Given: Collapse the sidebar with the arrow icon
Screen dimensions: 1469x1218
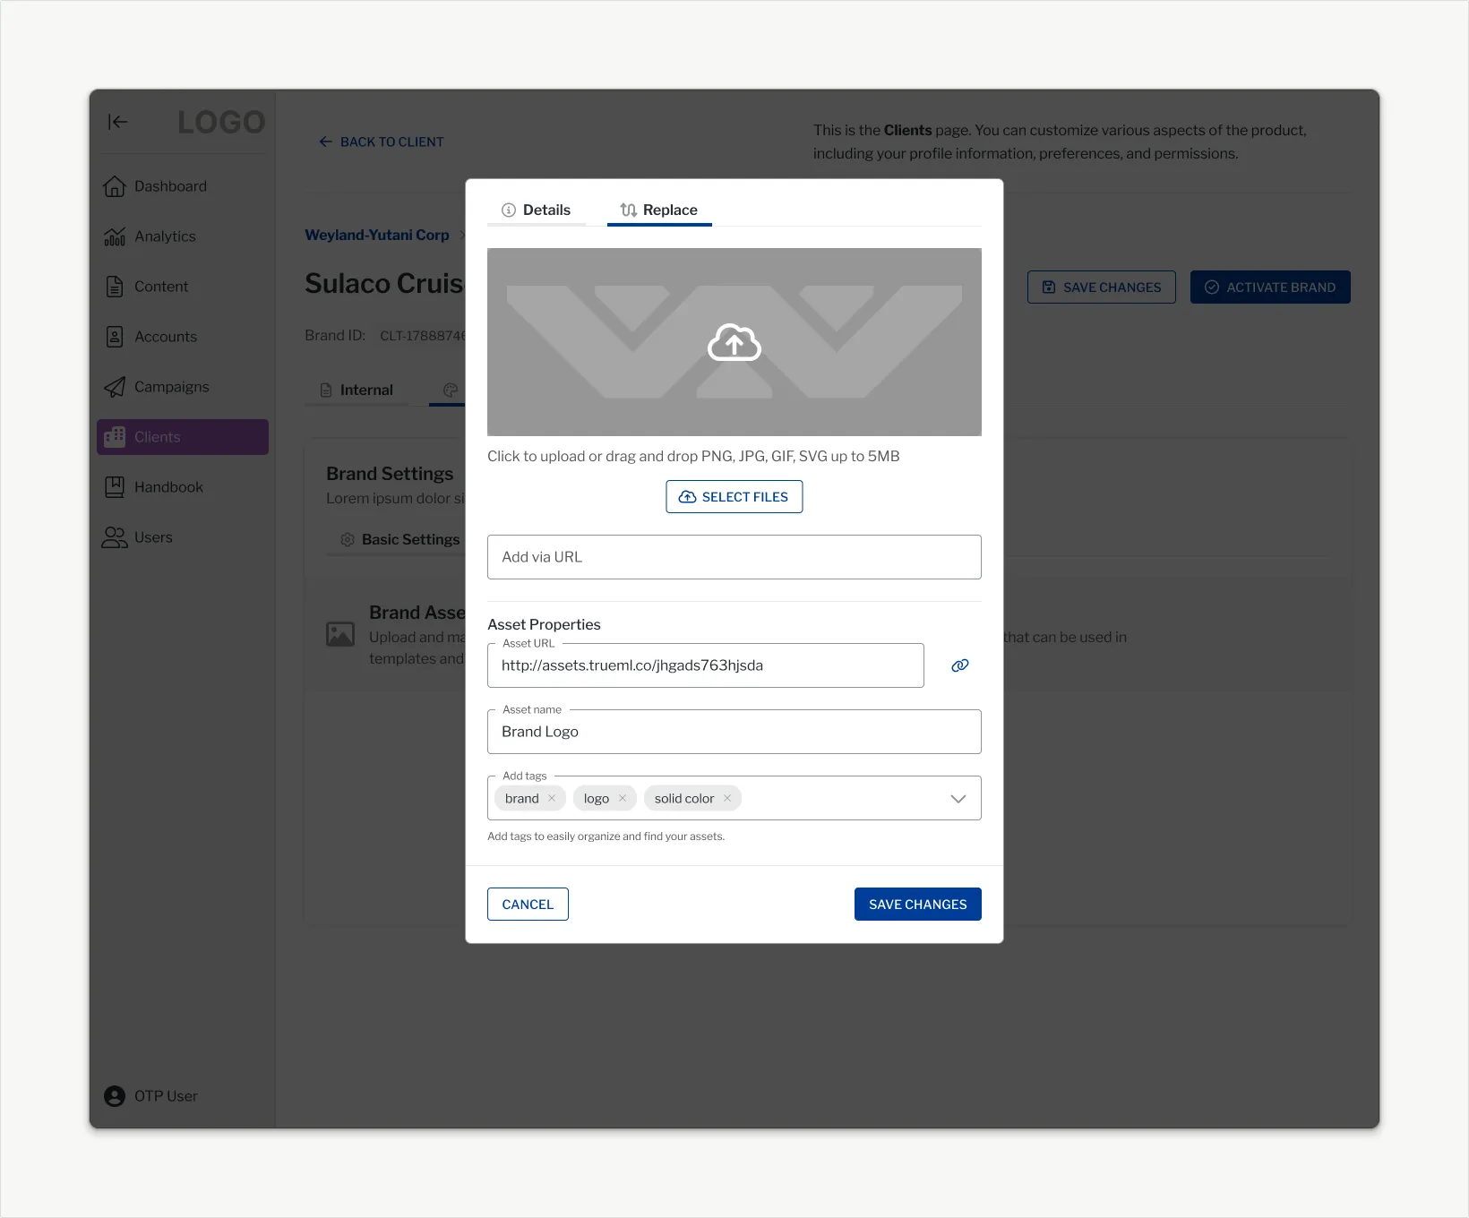Looking at the screenshot, I should (117, 122).
